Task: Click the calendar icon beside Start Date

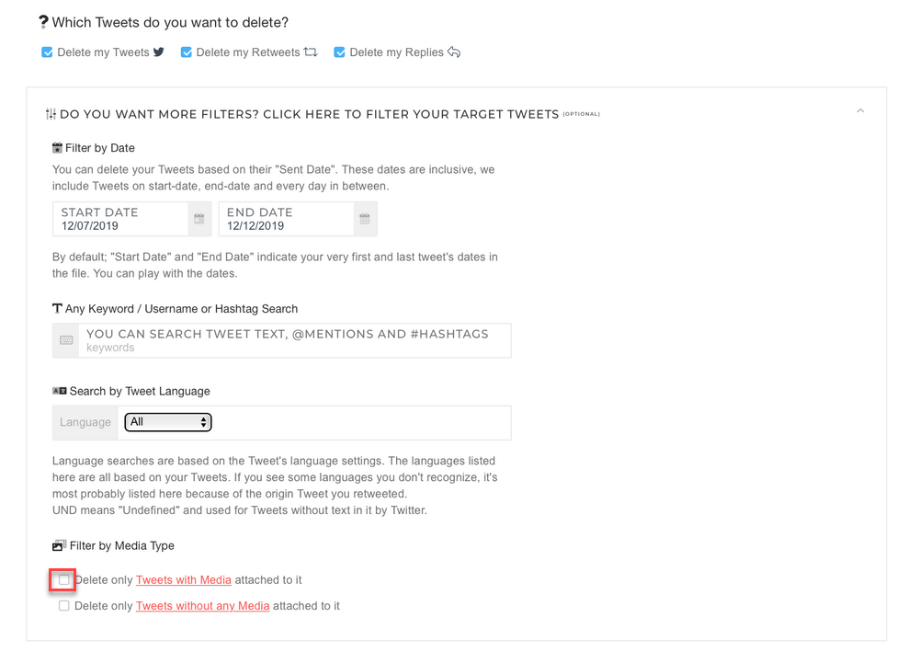Action: [x=199, y=219]
